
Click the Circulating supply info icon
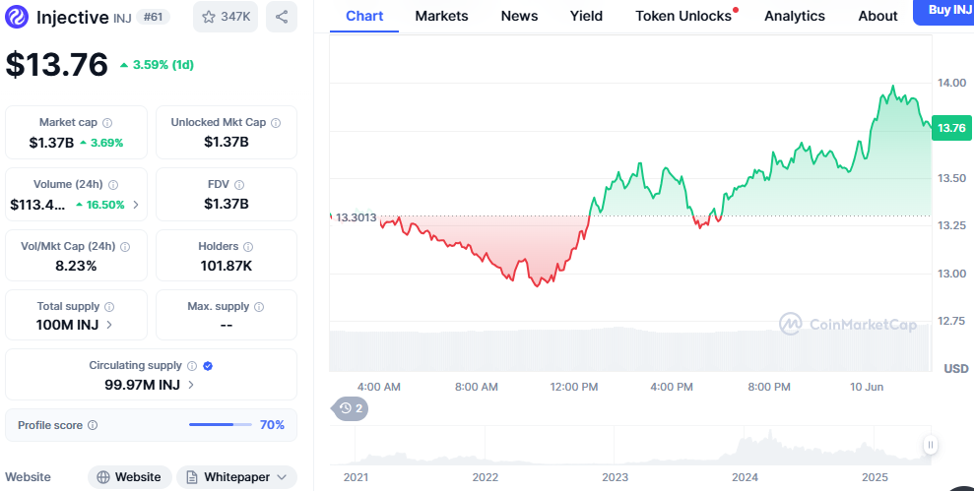pyautogui.click(x=192, y=366)
